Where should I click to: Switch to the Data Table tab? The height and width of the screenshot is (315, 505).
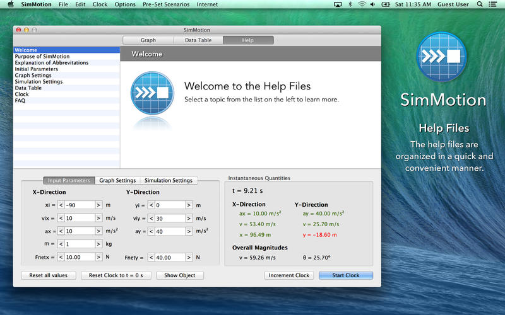[198, 40]
